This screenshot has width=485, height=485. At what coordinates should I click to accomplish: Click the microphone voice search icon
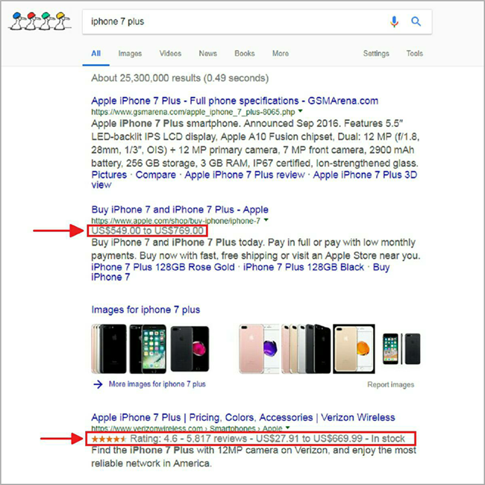pos(394,22)
